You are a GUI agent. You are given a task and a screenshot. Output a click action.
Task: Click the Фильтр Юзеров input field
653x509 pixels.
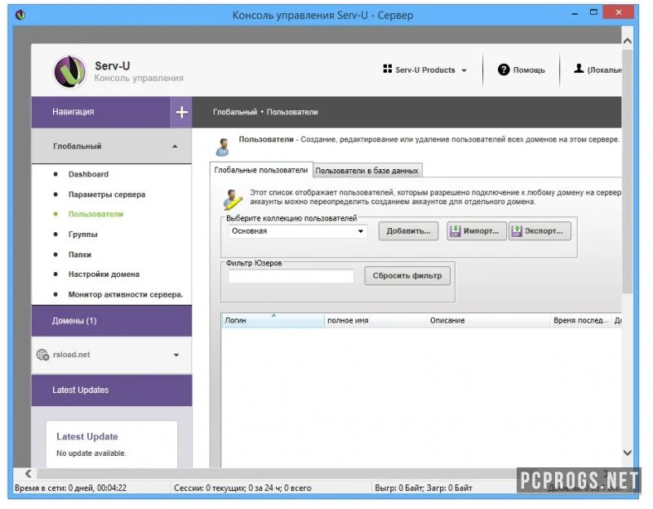pyautogui.click(x=291, y=276)
